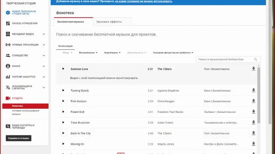The width and height of the screenshot is (275, 154).
Task: Select the Композиции tab
Action: [65, 46]
